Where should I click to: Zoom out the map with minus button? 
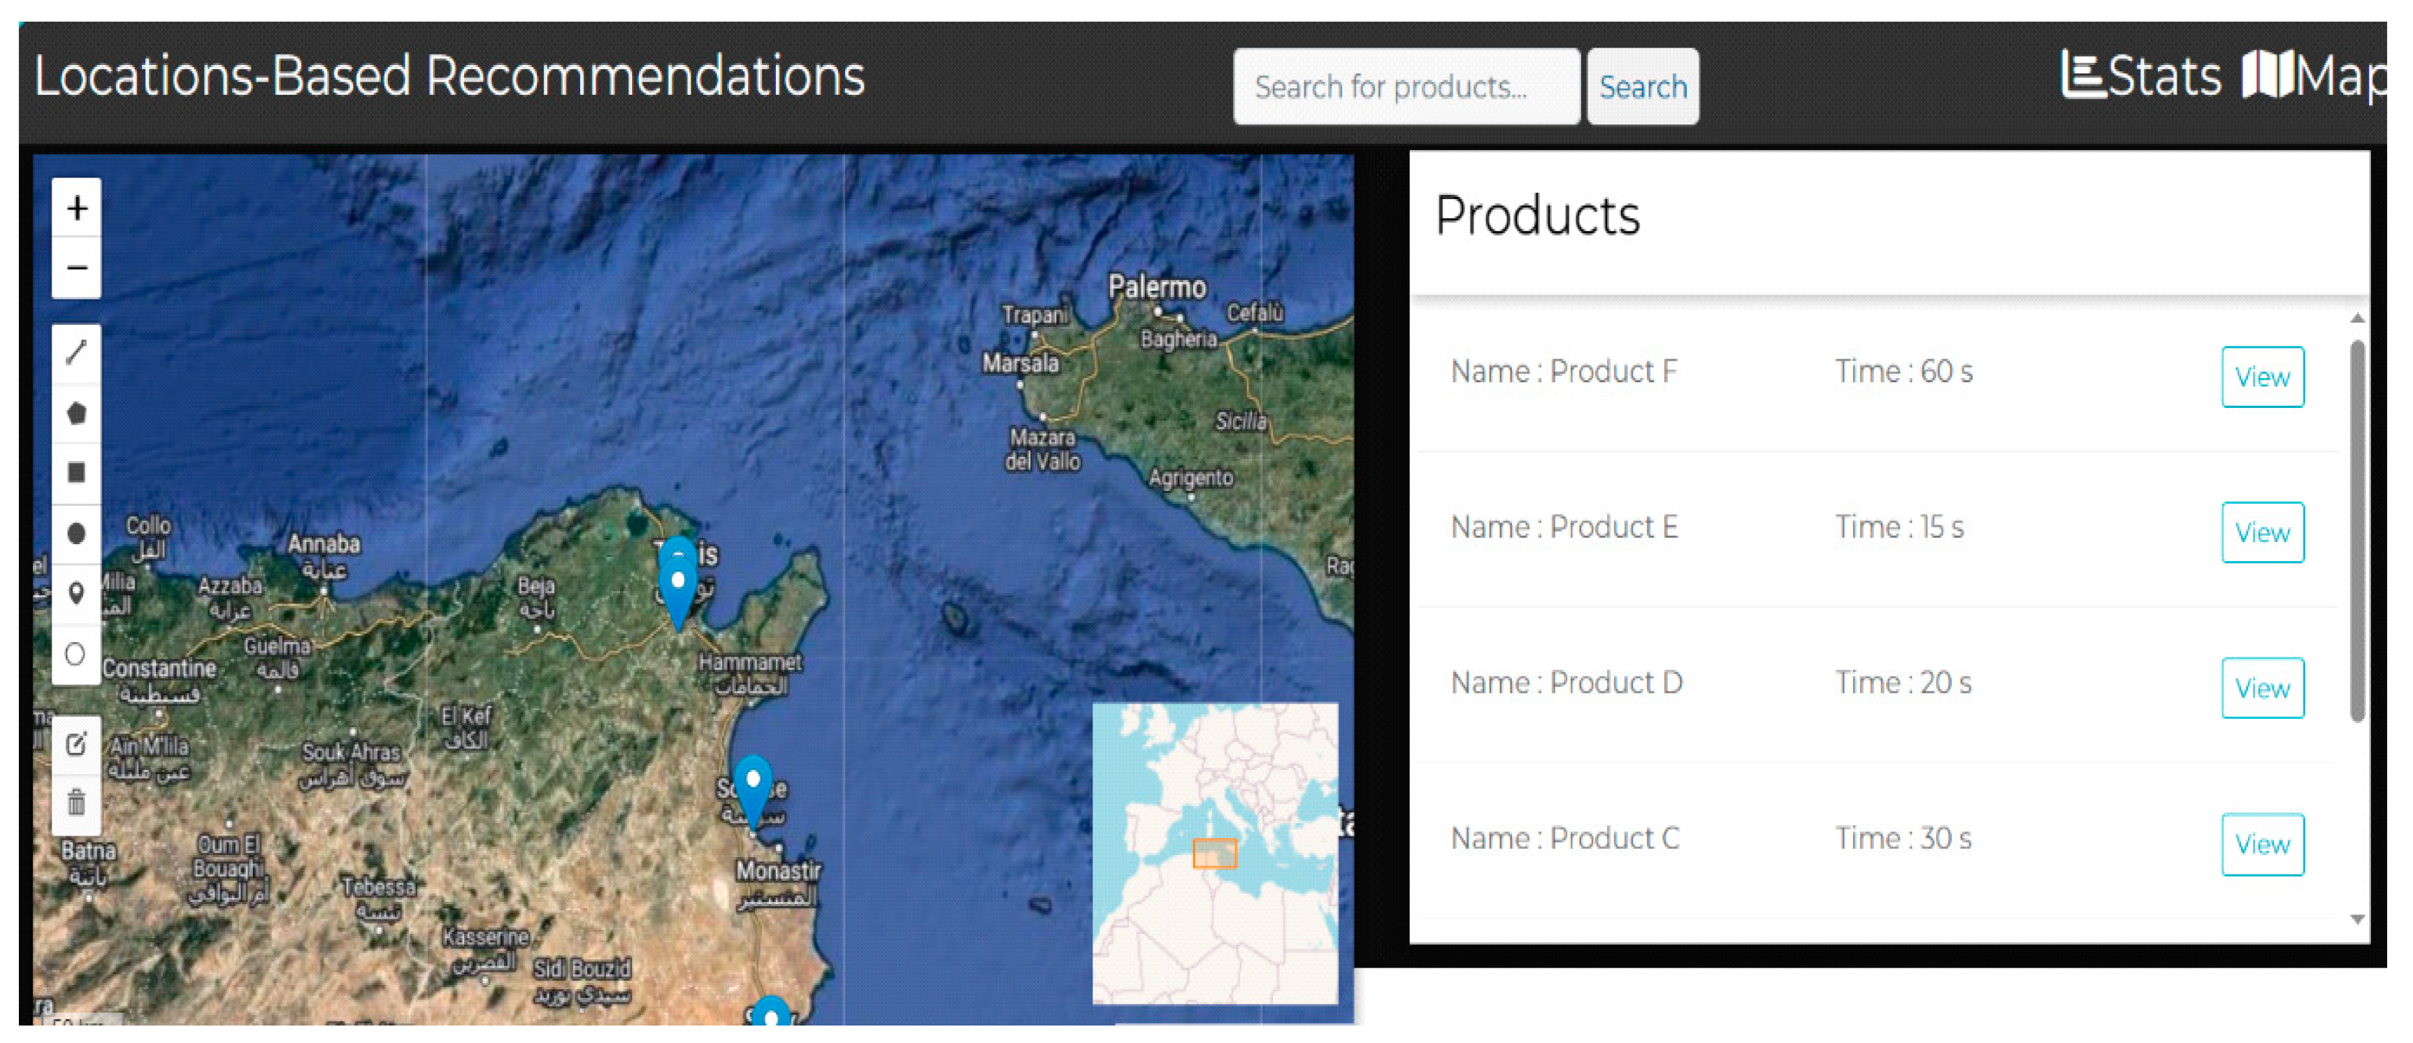[x=77, y=269]
